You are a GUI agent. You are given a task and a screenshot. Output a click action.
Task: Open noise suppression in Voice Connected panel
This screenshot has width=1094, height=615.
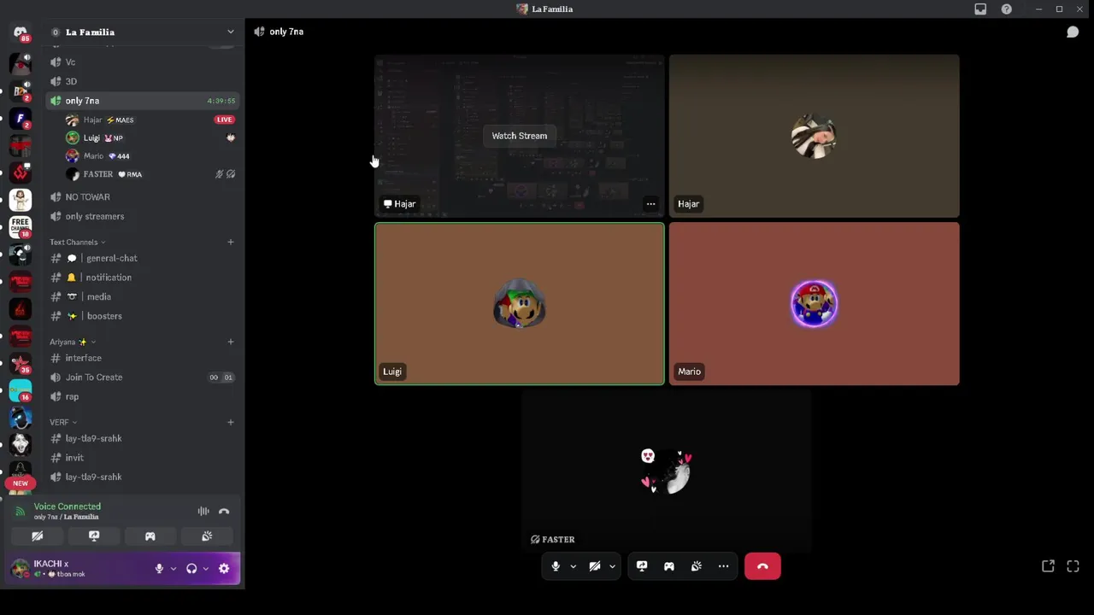coord(203,512)
